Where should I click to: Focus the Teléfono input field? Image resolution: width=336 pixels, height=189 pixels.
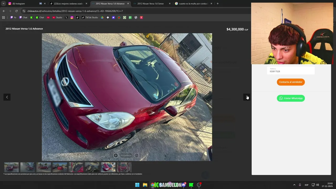(291, 70)
